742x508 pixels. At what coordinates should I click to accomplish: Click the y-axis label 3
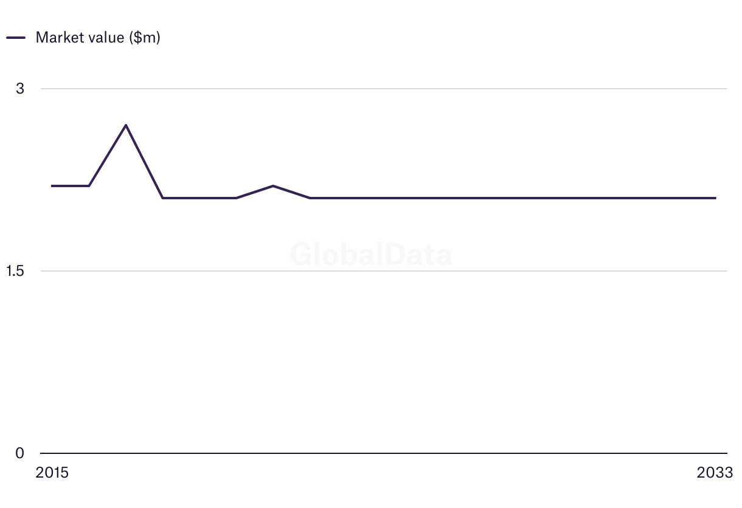click(x=20, y=89)
